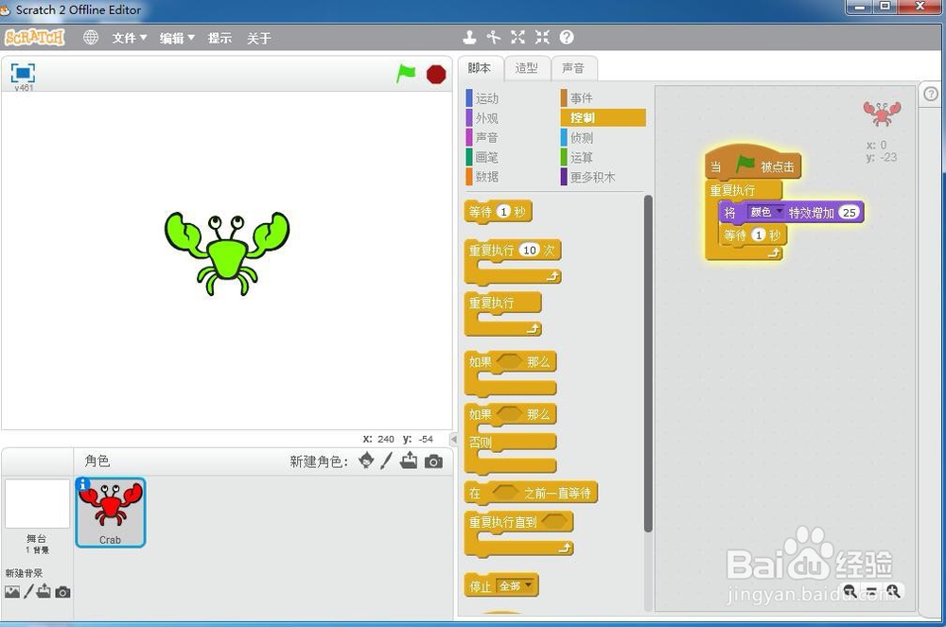
Task: Switch to the 造型 tab
Action: click(526, 68)
